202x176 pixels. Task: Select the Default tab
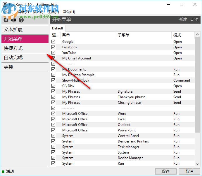coord(58,28)
